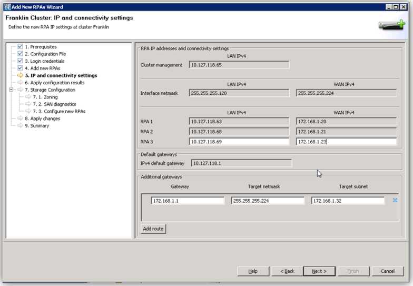The width and height of the screenshot is (413, 286).
Task: Click the arrow icon beside 9. Summary
Action: point(20,125)
